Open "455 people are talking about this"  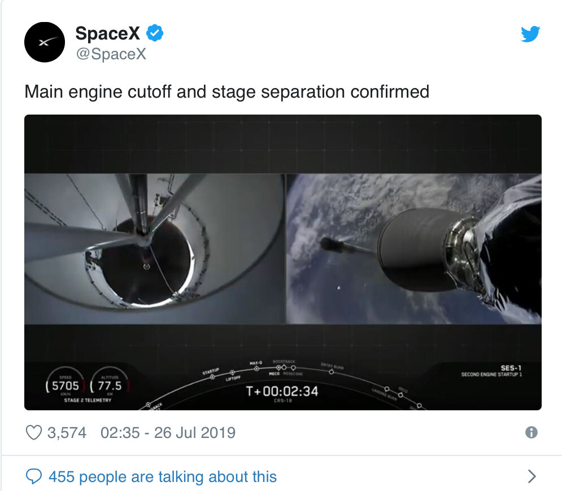(x=163, y=477)
